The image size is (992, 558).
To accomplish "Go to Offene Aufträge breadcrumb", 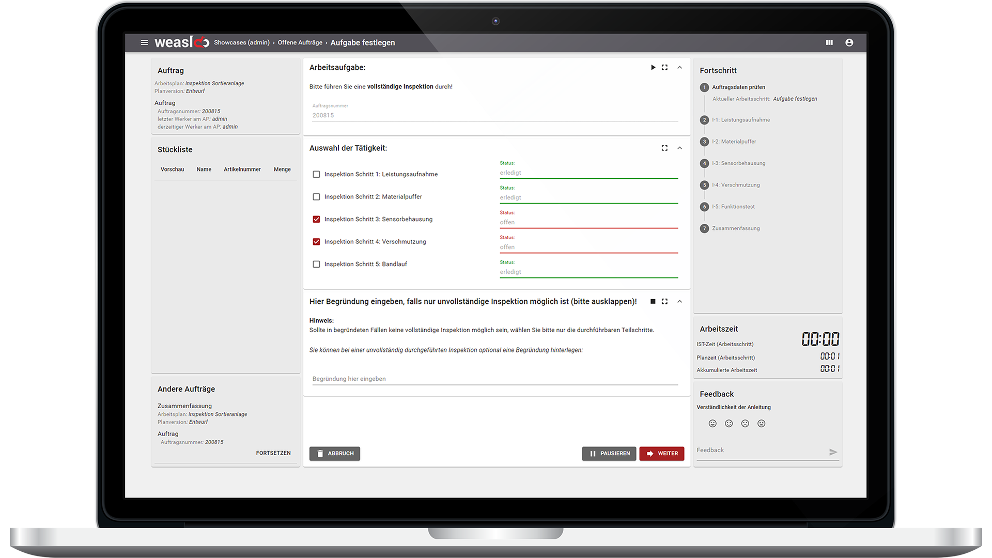I will (x=300, y=43).
